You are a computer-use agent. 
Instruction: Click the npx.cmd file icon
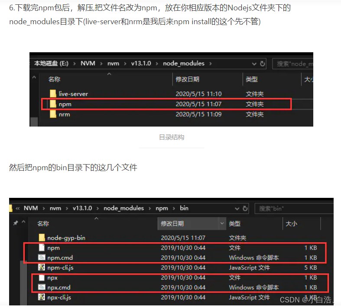coord(42,287)
